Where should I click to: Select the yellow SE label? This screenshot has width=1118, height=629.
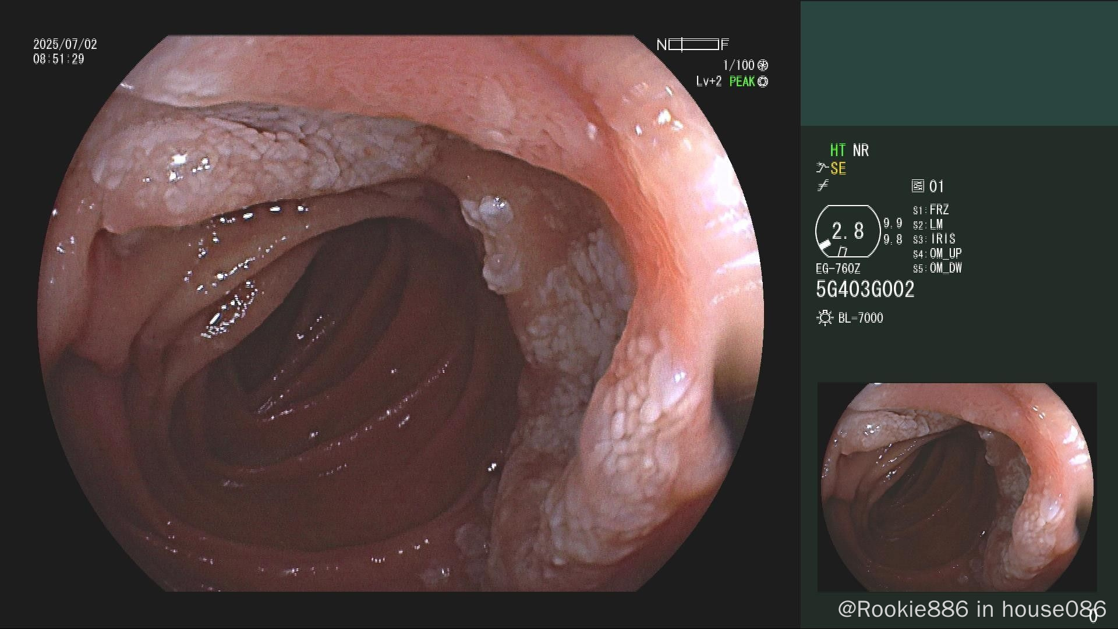838,168
